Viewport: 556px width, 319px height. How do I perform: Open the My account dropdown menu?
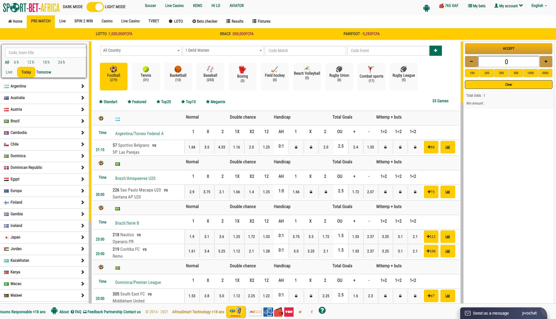click(x=508, y=6)
